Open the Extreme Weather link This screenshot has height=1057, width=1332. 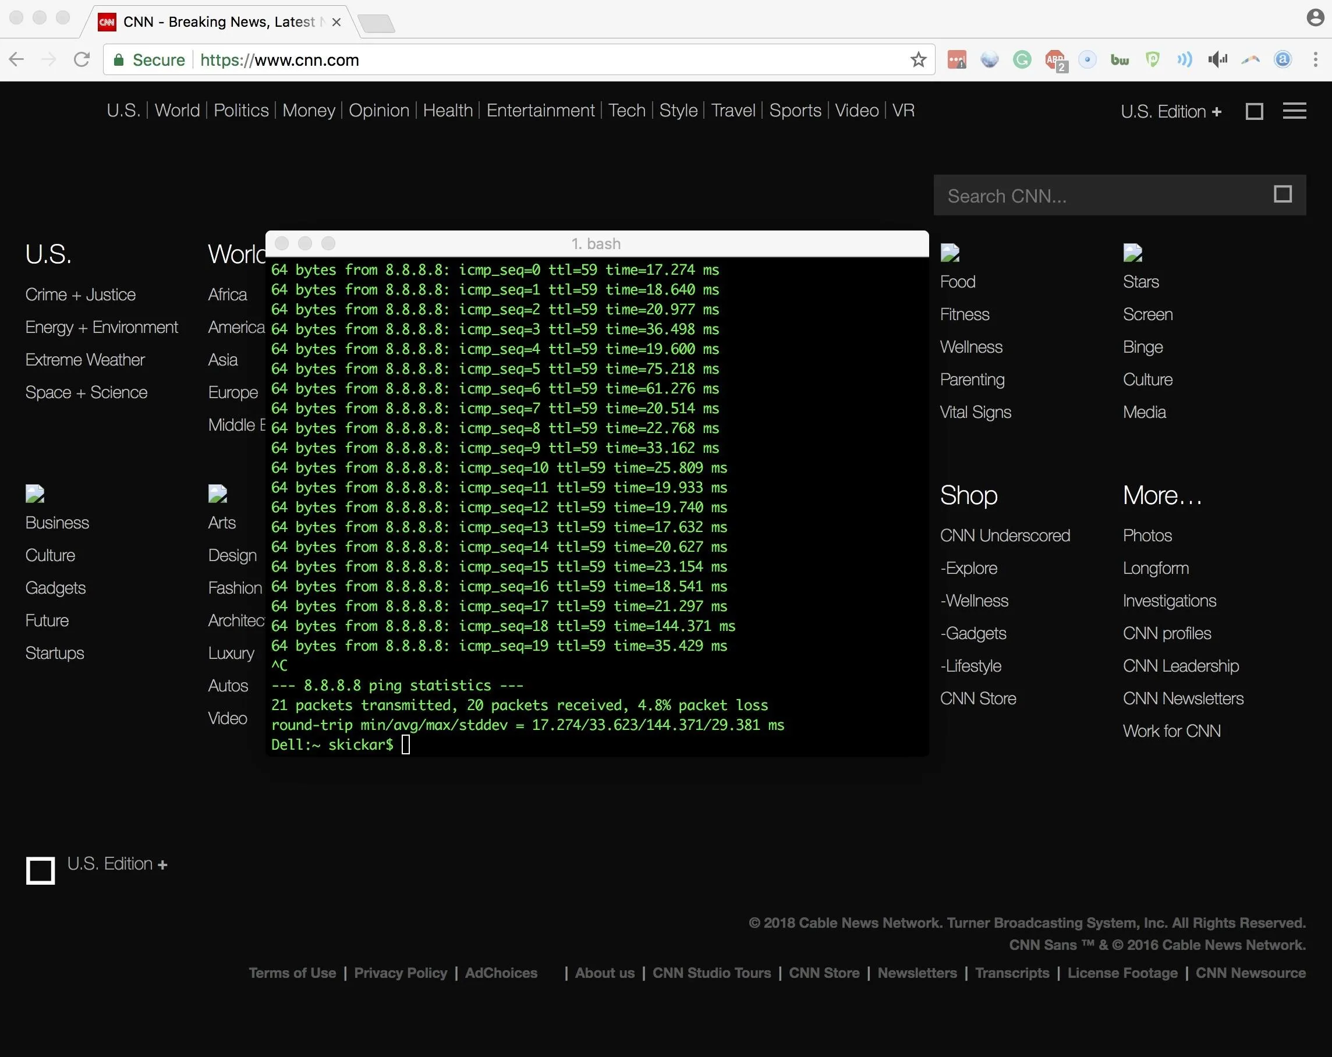pos(84,360)
